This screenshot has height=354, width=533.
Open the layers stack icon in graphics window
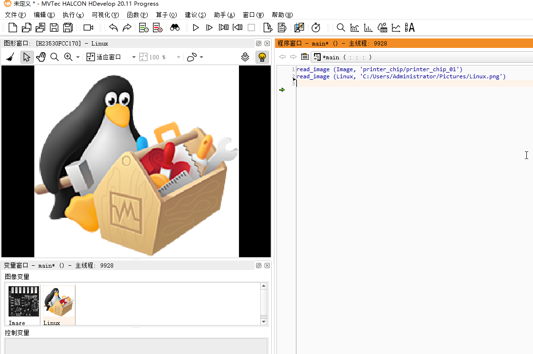[x=245, y=57]
